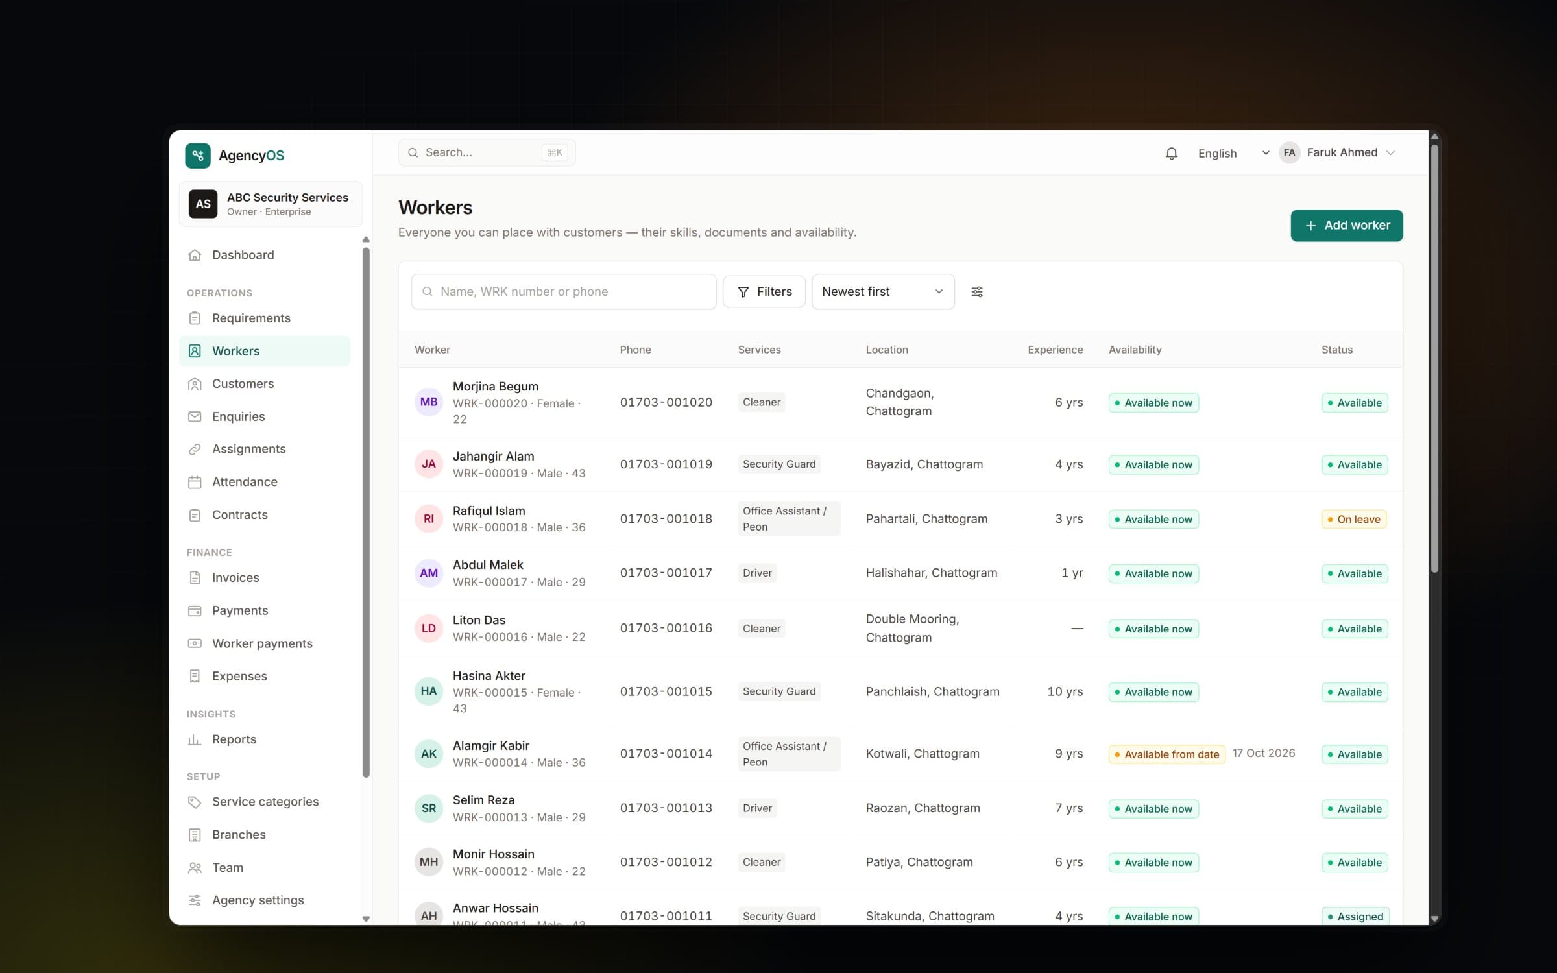Image resolution: width=1557 pixels, height=973 pixels.
Task: Click the On leave status badge
Action: pyautogui.click(x=1354, y=520)
